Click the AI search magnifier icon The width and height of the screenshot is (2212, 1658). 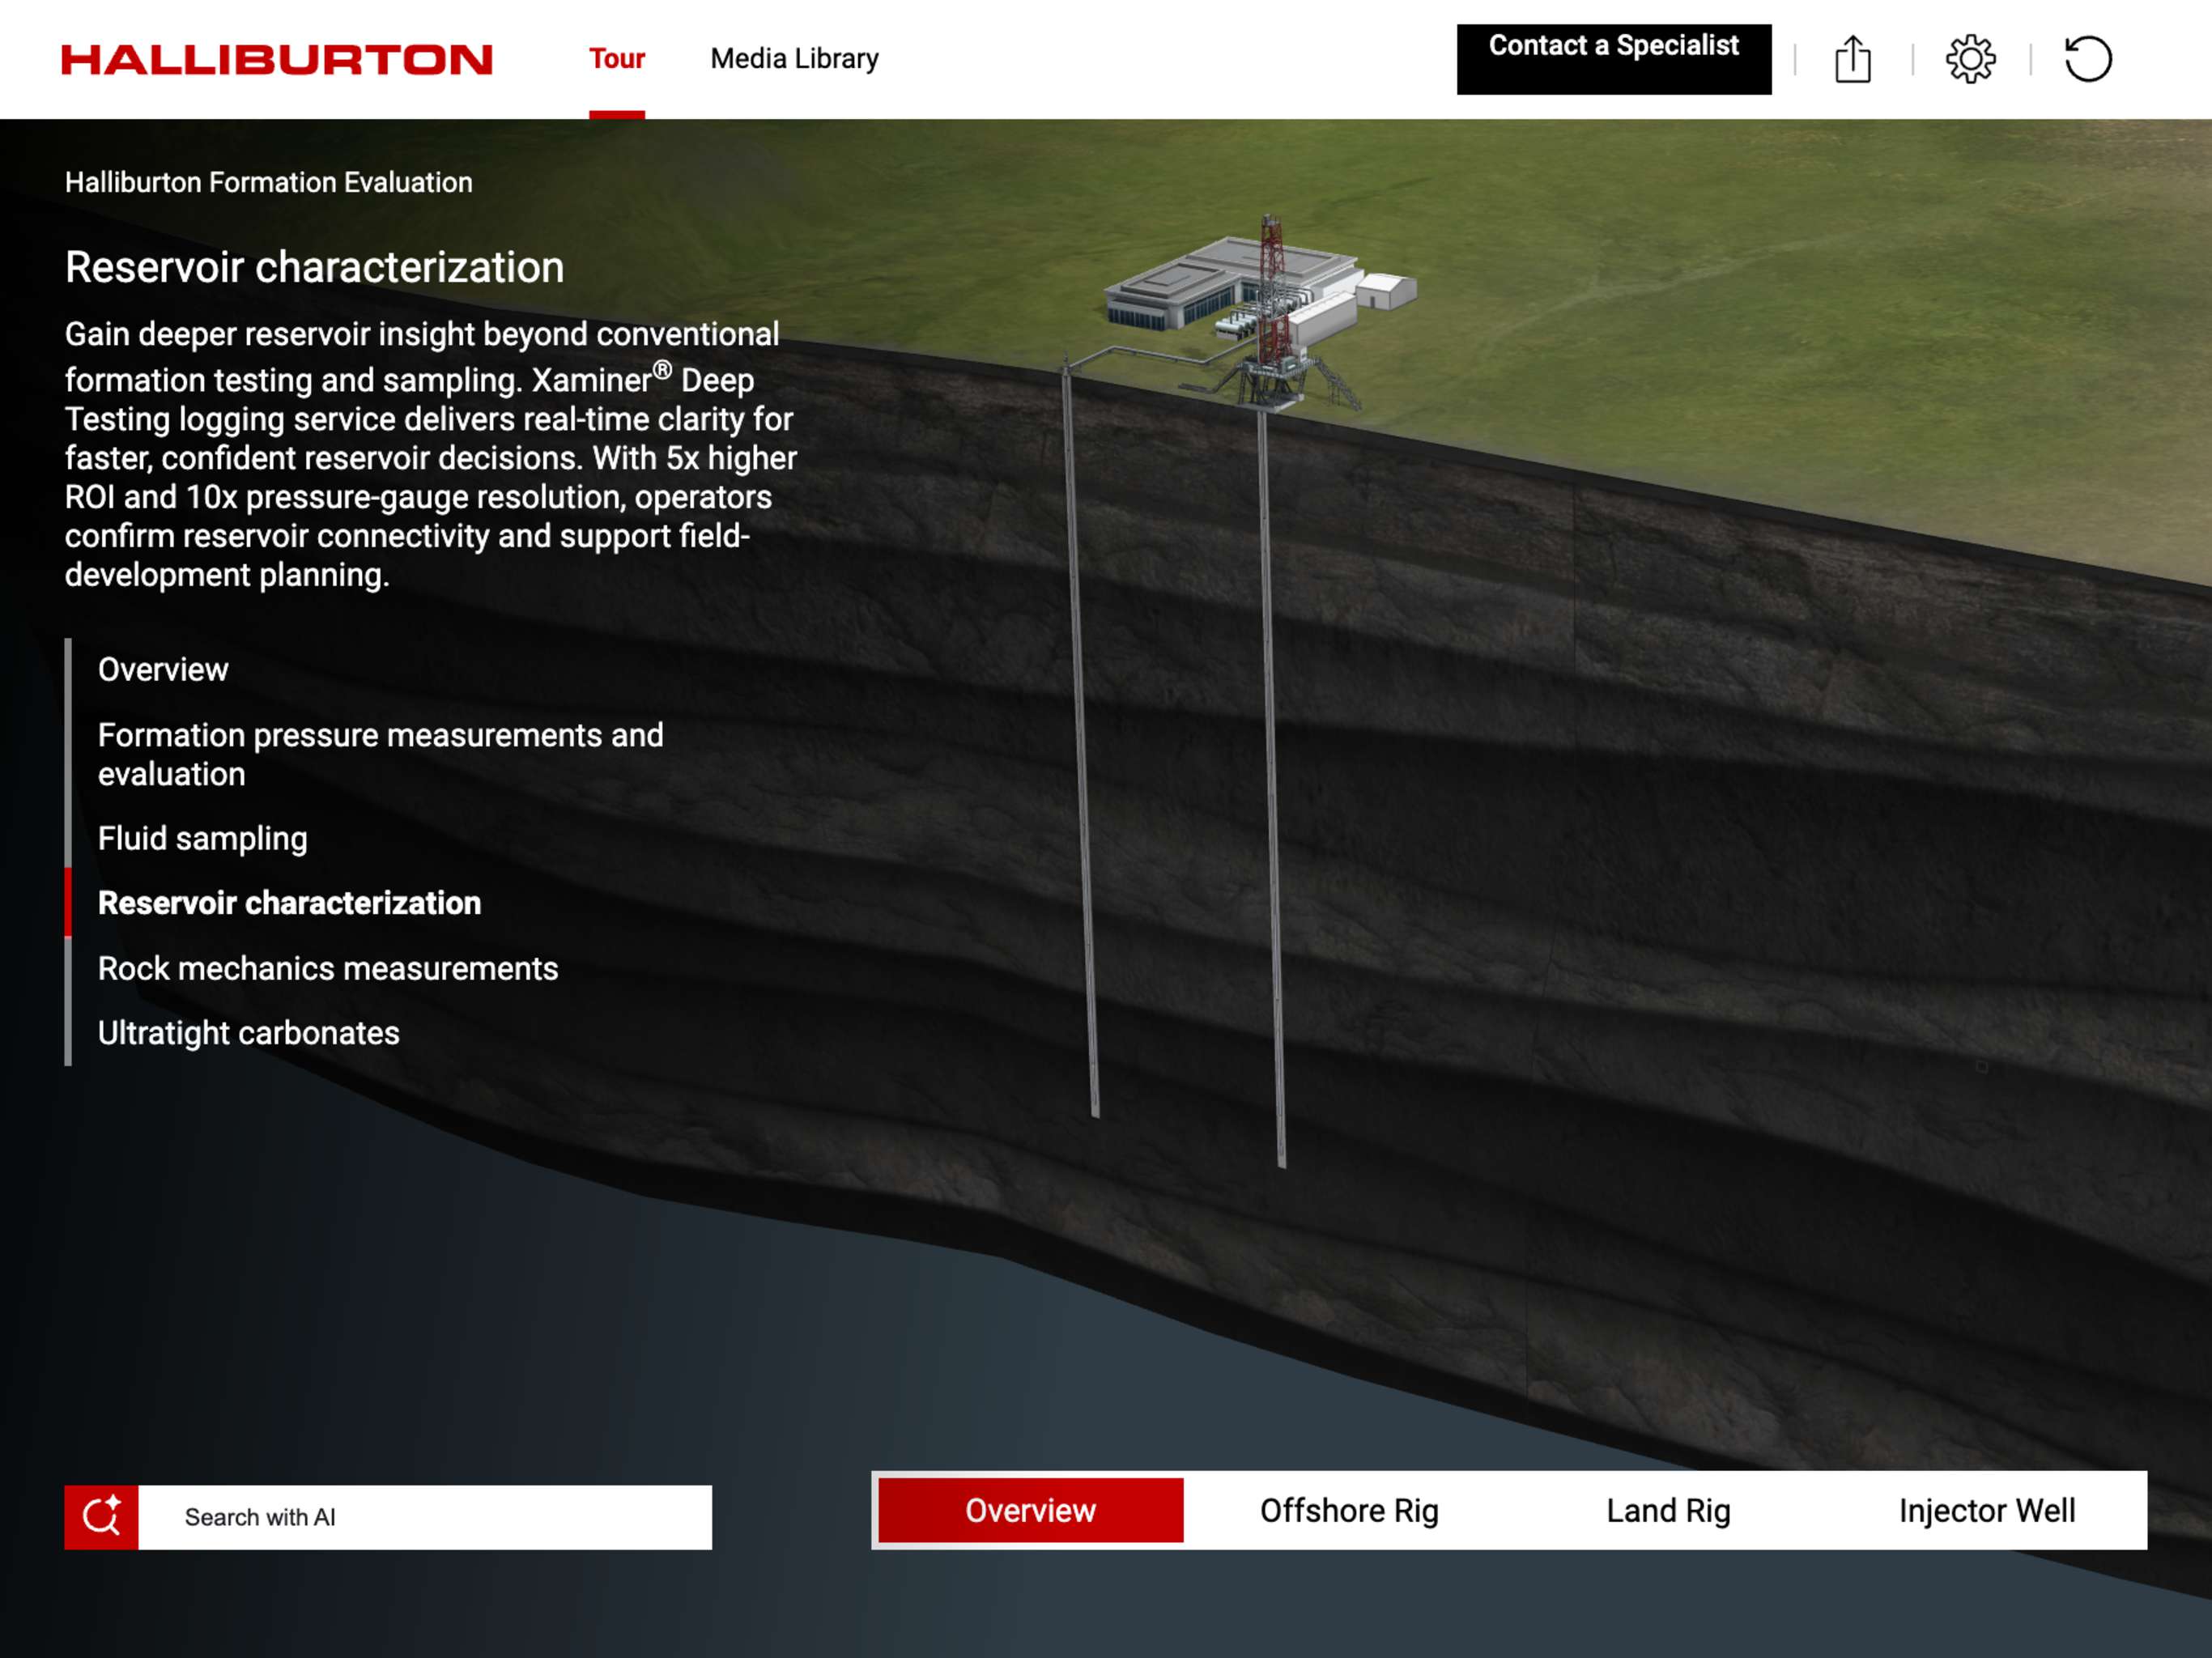101,1517
